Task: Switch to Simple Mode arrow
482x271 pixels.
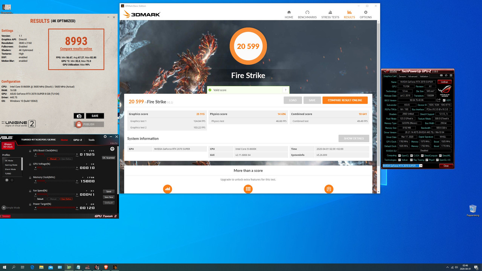Action: (4, 208)
